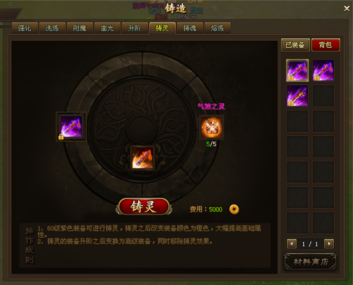Viewport: 353px width, 285px height.
Task: Open the 升阶 tab
Action: (134, 28)
